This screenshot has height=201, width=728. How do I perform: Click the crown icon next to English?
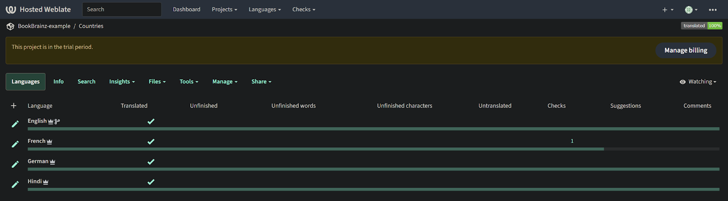click(51, 121)
